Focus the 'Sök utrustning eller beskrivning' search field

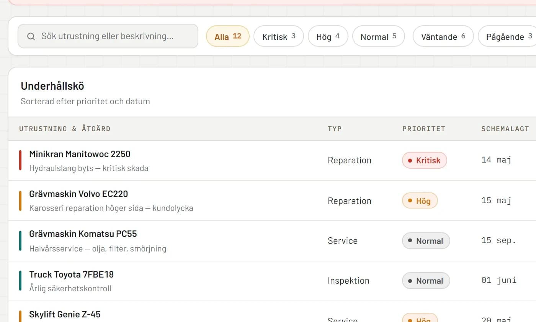point(108,36)
